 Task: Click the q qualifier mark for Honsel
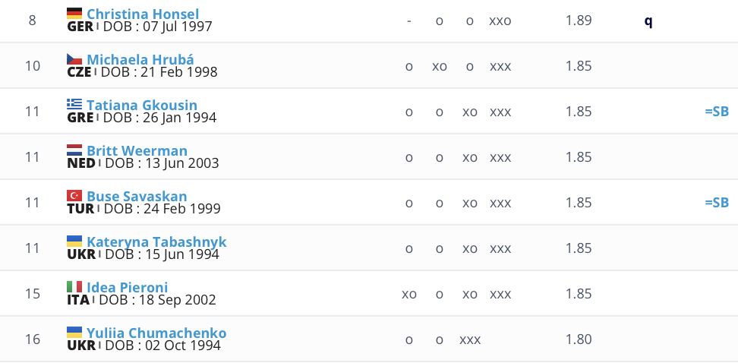[648, 21]
